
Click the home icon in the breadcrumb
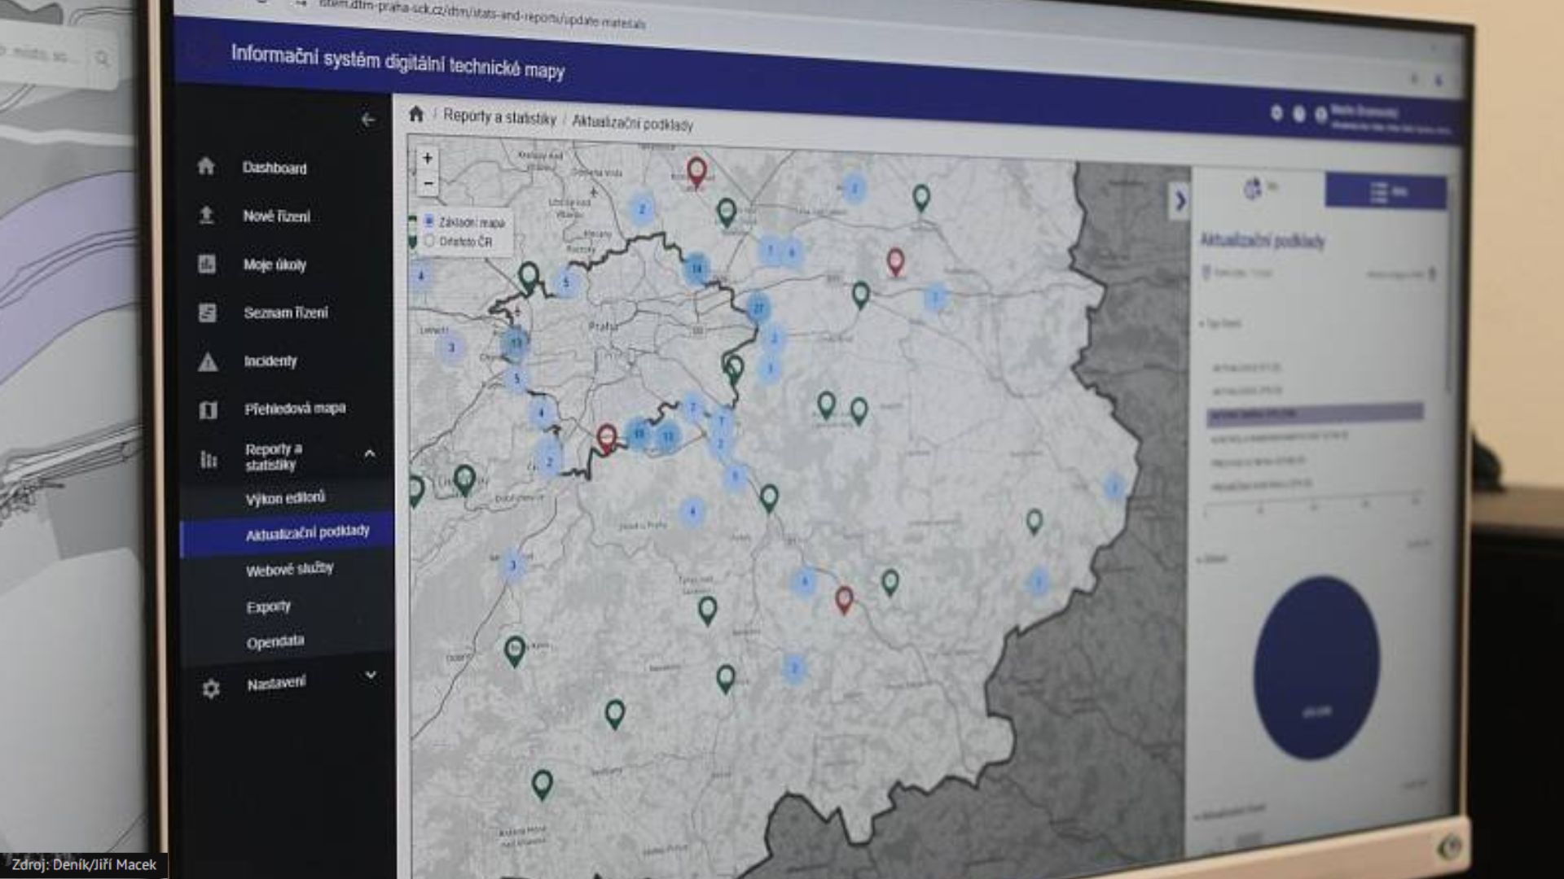tap(416, 114)
